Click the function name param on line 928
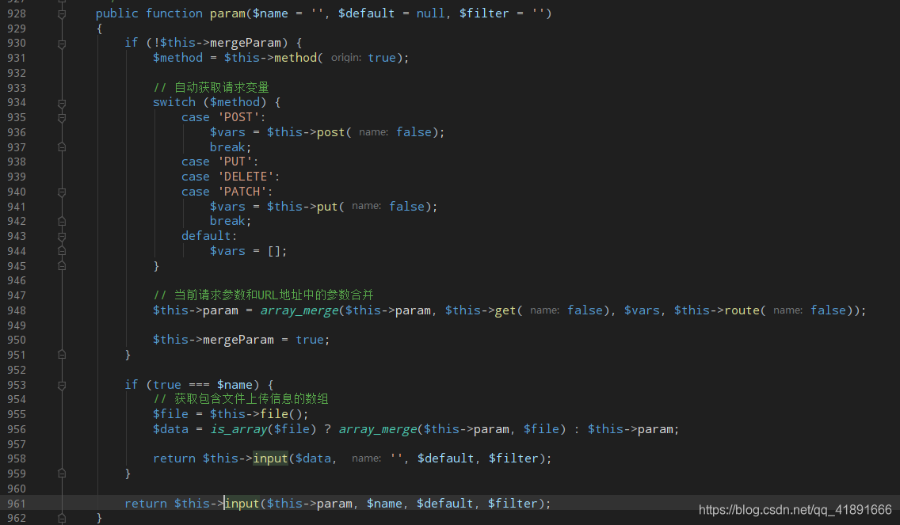The image size is (900, 525). click(x=228, y=13)
